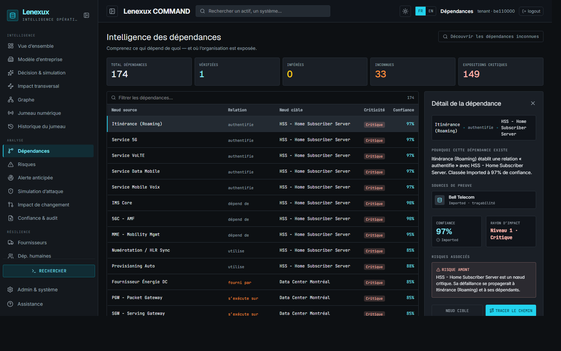Open Impact transversal section
Viewport: 561px width, 351px height.
coord(48,86)
